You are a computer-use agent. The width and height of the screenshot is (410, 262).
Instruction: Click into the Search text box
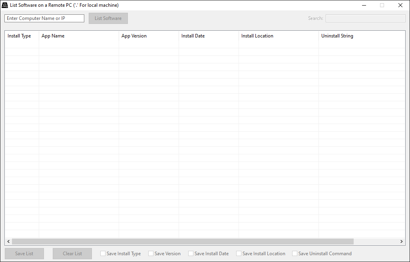pyautogui.click(x=365, y=18)
